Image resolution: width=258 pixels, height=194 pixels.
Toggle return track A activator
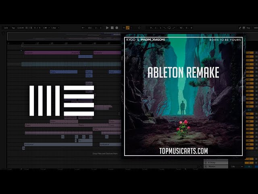(x=249, y=159)
